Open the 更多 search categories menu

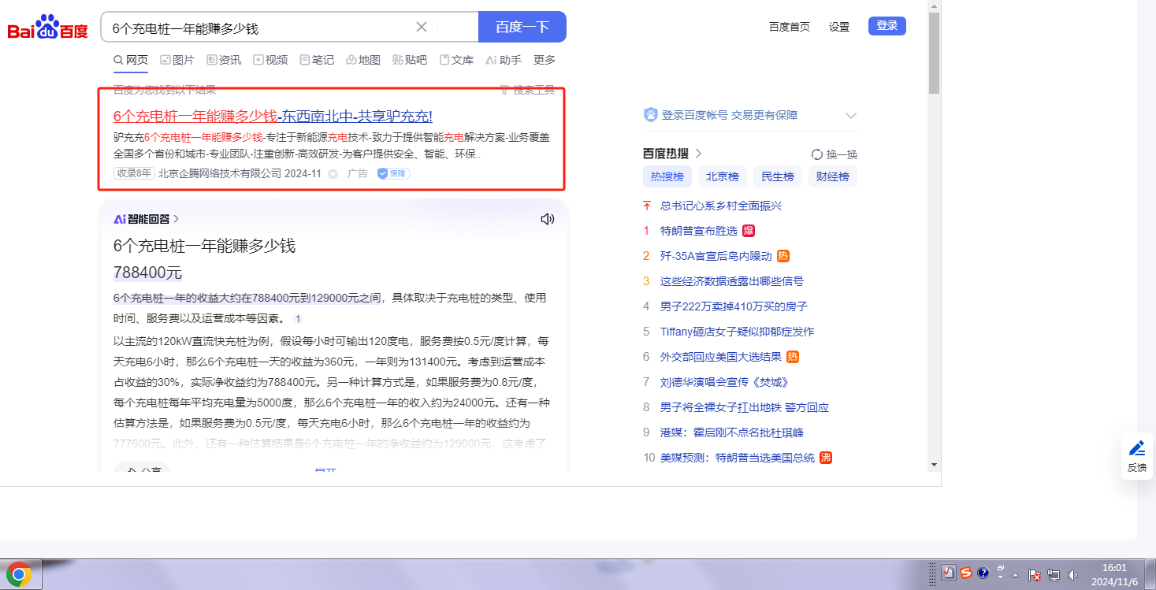click(x=545, y=60)
